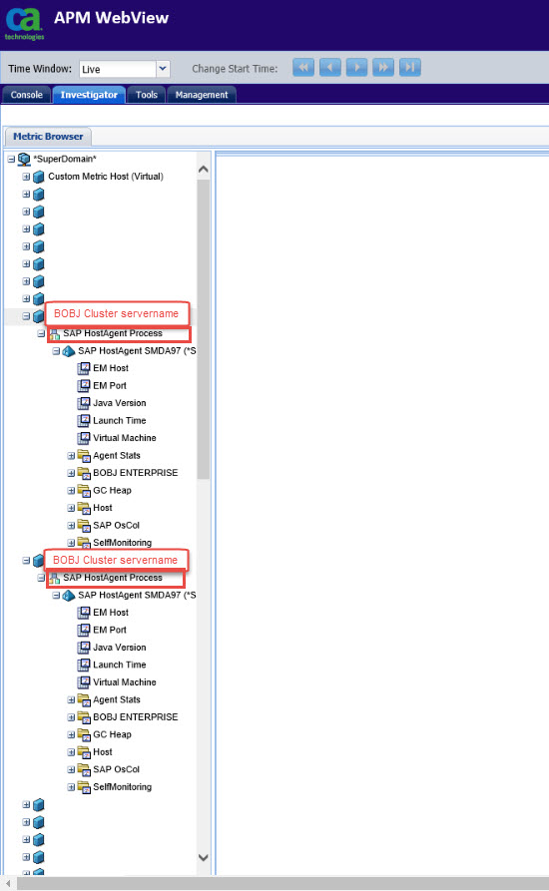Click the step back time arrow
This screenshot has height=891, width=549.
(x=330, y=68)
